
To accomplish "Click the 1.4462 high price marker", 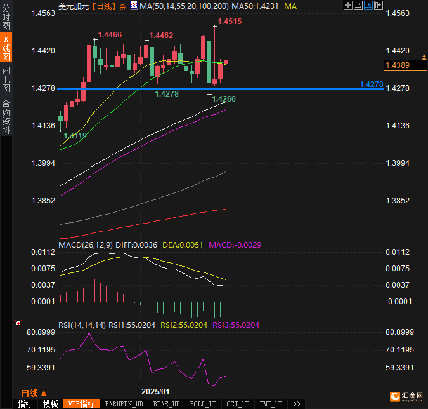I will tap(161, 35).
